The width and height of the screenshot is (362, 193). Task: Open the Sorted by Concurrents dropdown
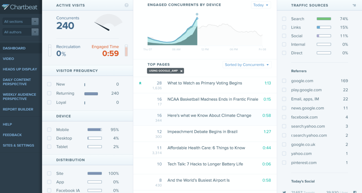247,65
